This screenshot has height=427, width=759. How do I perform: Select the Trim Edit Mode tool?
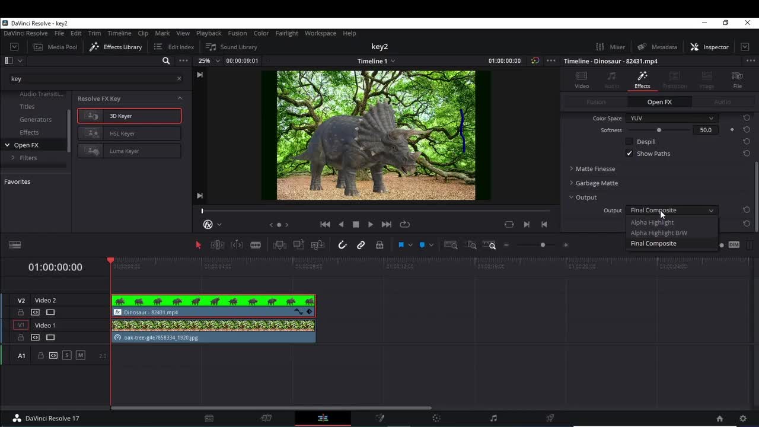218,245
